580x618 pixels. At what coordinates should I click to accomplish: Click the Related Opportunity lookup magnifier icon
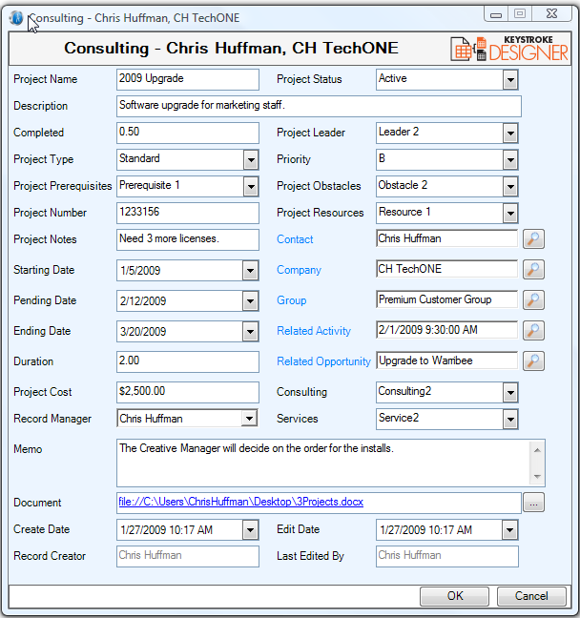tap(533, 361)
